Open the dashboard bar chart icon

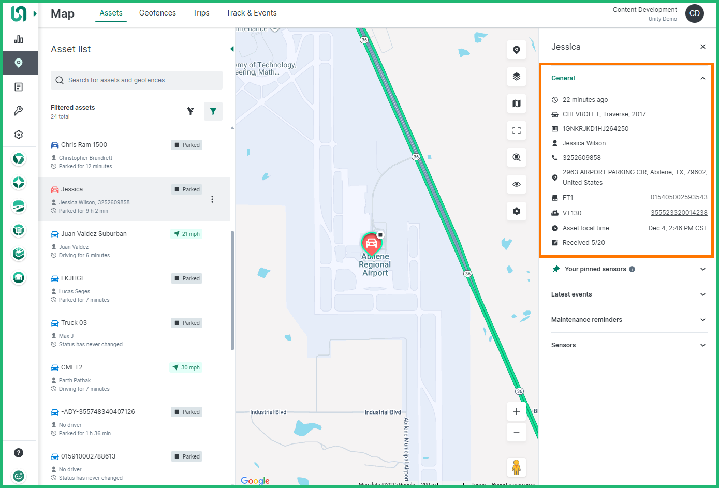[19, 39]
